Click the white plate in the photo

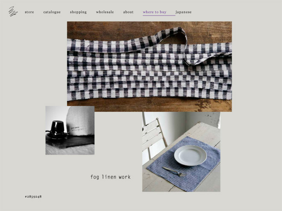(x=191, y=155)
